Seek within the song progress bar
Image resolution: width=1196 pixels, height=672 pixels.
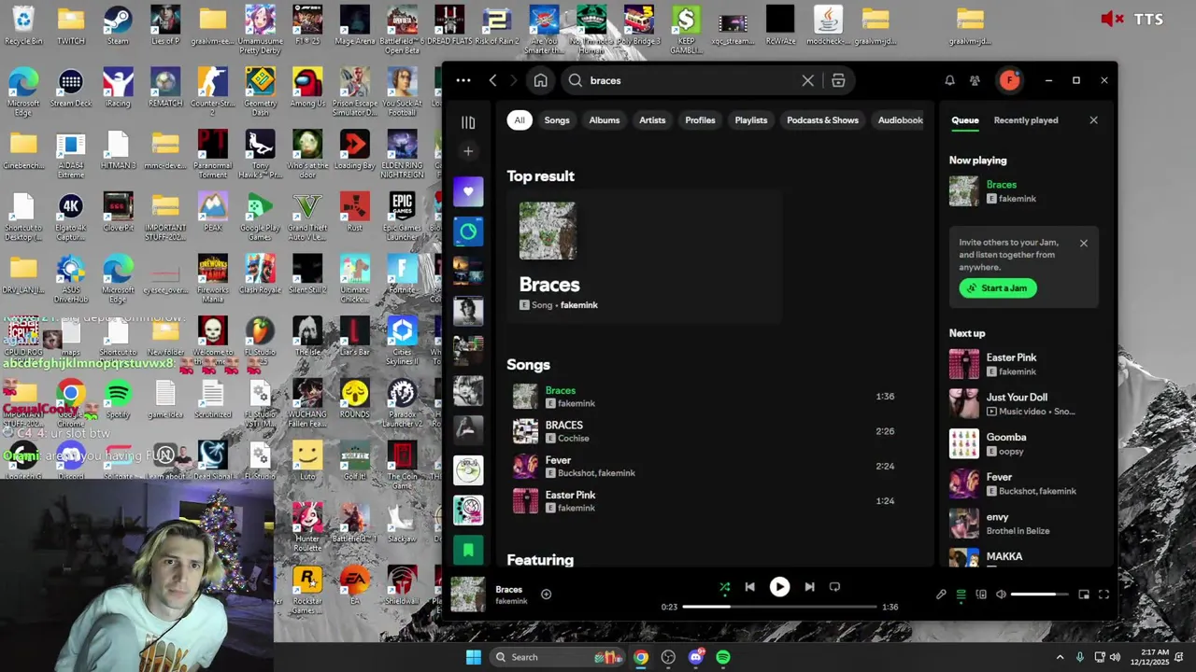[x=779, y=607]
